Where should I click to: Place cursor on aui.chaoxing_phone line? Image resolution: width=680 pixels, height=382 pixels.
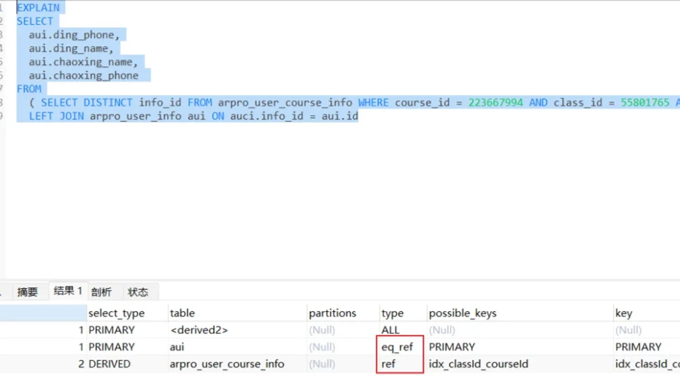pos(83,76)
